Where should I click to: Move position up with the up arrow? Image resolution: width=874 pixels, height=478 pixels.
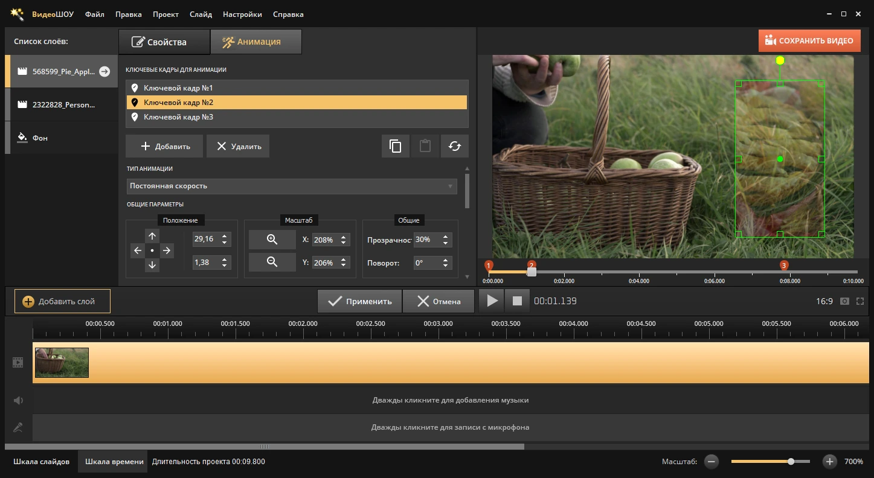click(152, 236)
